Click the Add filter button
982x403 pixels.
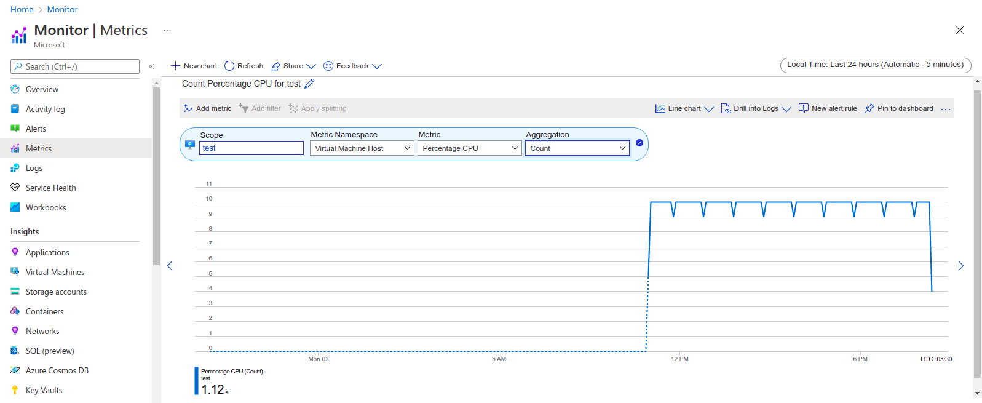[x=259, y=108]
